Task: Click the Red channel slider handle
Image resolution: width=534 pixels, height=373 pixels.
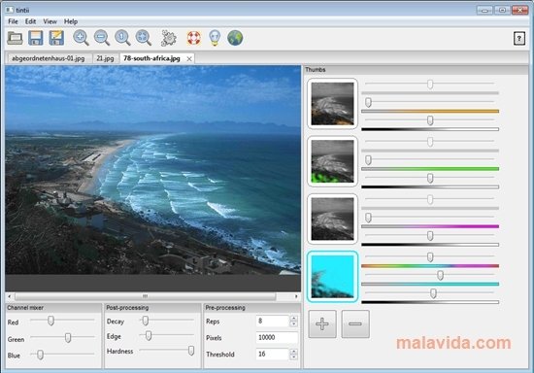Action: click(x=50, y=321)
